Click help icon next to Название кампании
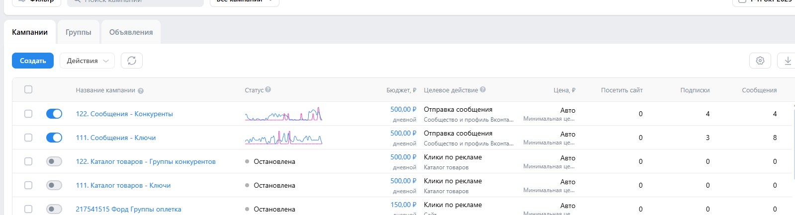Screen dimensions: 795x215 coord(141,91)
